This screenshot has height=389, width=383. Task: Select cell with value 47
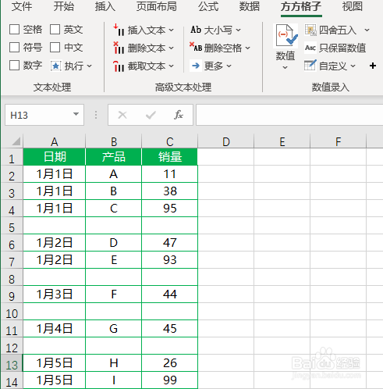click(x=170, y=243)
